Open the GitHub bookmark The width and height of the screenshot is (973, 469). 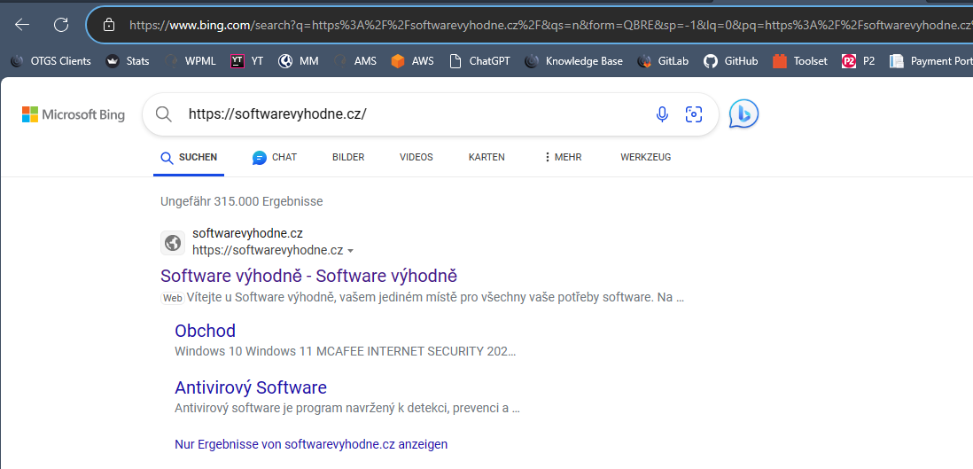click(730, 61)
